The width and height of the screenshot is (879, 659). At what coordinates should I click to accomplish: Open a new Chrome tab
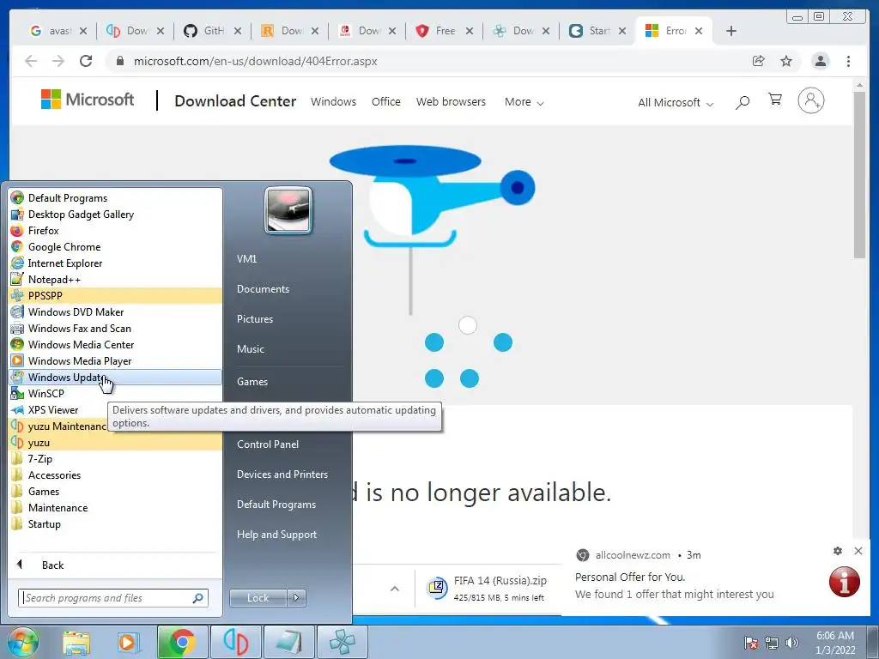click(730, 31)
